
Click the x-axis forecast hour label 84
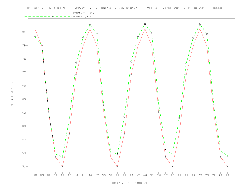tap(227, 175)
